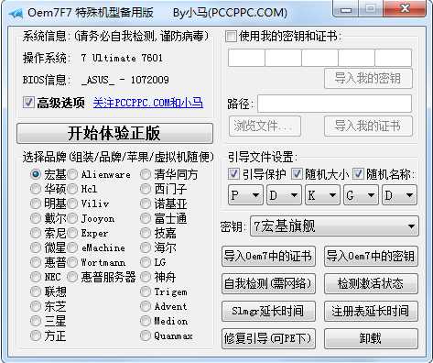
Task: Enable the 使用我的密钥和证书 checkbox
Action: pyautogui.click(x=231, y=37)
